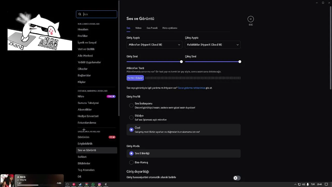The height and width of the screenshot is (187, 332).
Task: Open the fourth taskbar app next to Steam
Action: [87, 184]
